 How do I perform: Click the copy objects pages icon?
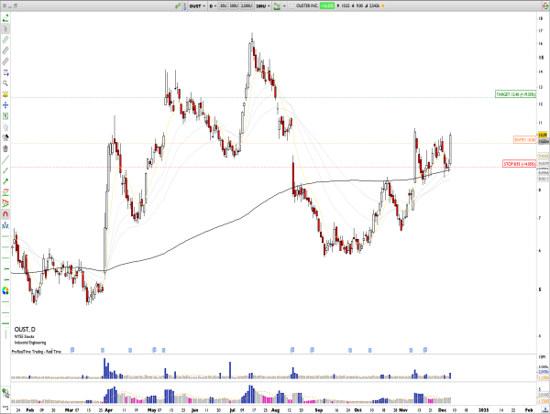(5, 127)
